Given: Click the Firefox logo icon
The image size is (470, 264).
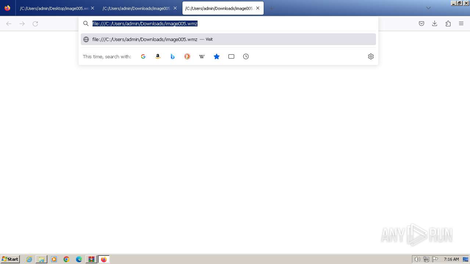Looking at the screenshot, I should tap(7, 8).
